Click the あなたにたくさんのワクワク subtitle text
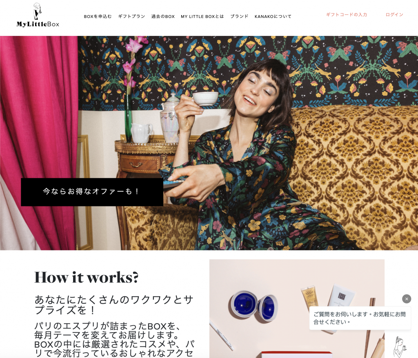Viewport: 418px width, 358px height. pyautogui.click(x=114, y=304)
